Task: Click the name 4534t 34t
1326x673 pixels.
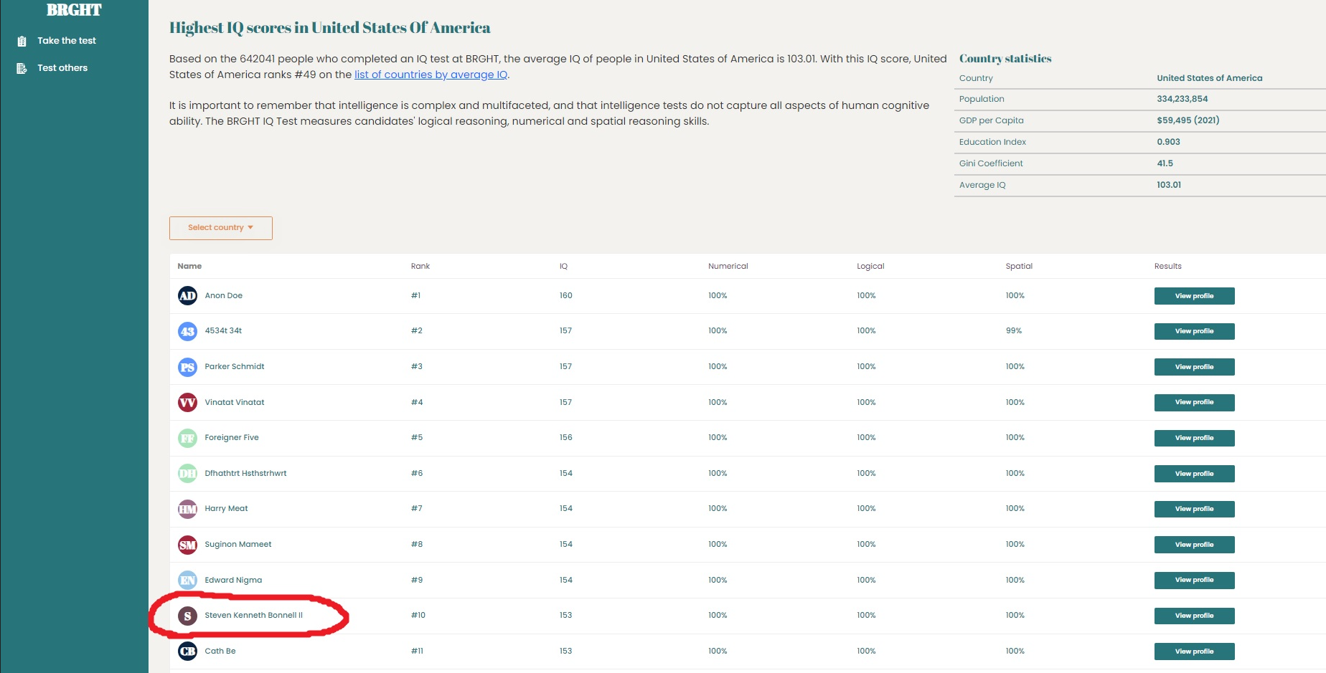Action: point(223,331)
